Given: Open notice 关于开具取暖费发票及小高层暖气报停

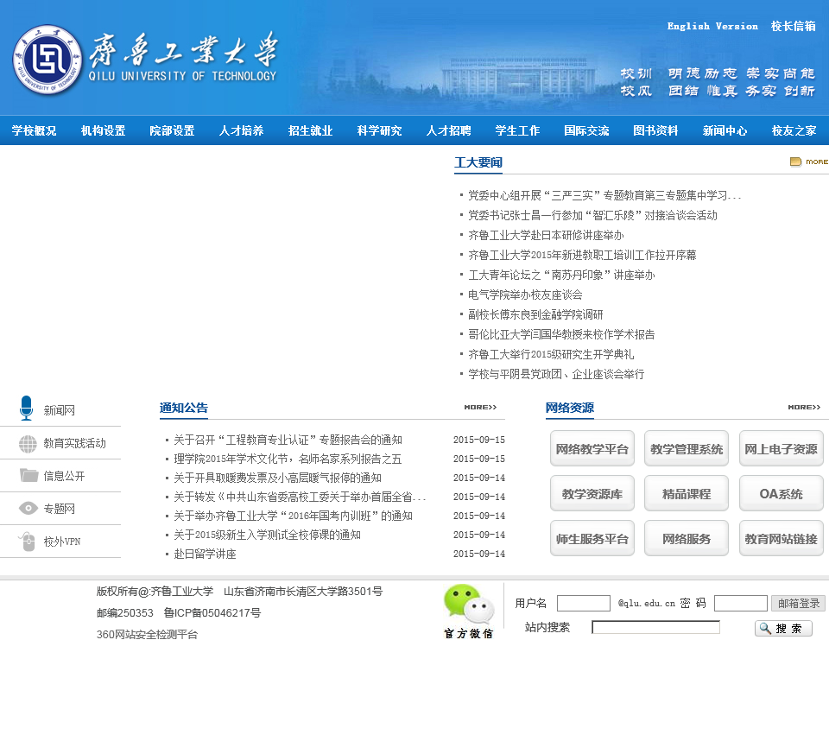Looking at the screenshot, I should click(x=277, y=478).
